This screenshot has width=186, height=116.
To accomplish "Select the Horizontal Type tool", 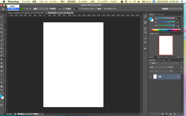I will tap(2, 75).
